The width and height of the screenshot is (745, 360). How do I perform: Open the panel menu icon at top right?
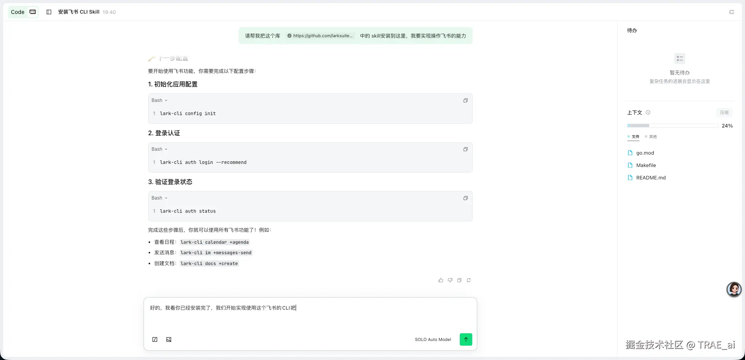(x=732, y=12)
